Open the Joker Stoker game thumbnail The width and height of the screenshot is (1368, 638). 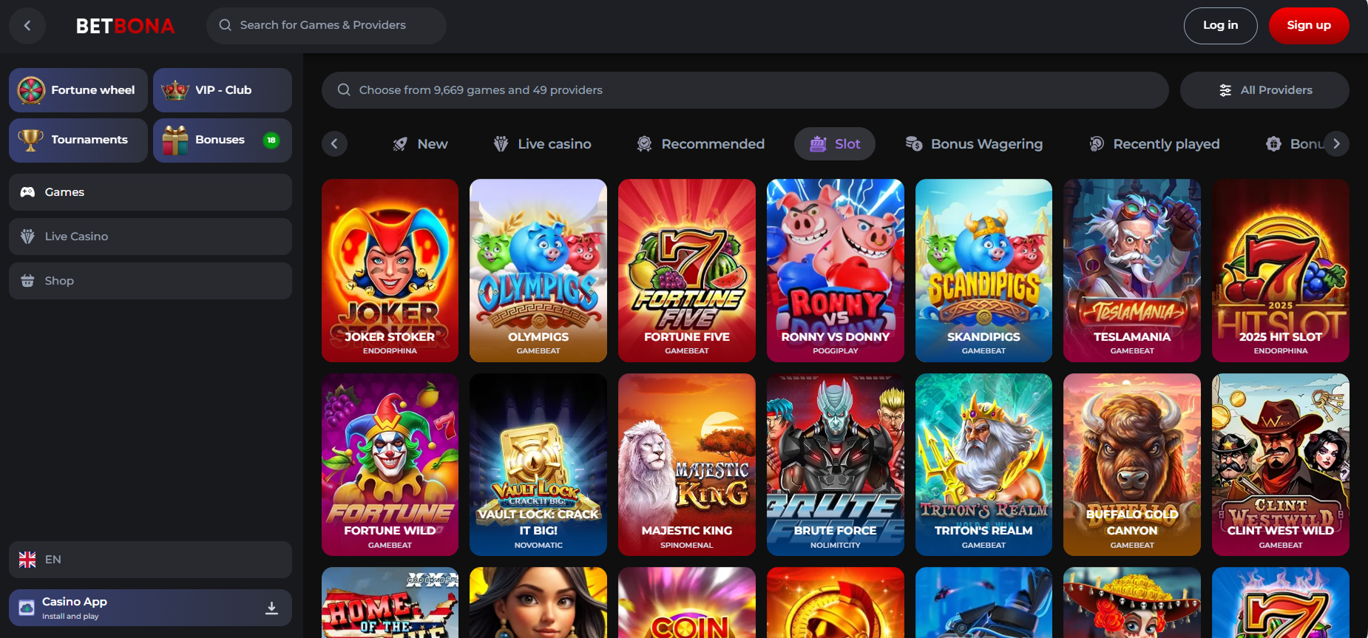point(390,270)
